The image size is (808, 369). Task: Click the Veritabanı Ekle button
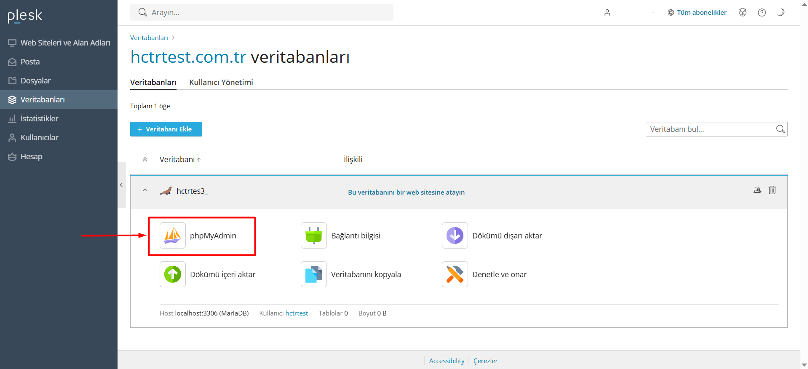pyautogui.click(x=166, y=129)
